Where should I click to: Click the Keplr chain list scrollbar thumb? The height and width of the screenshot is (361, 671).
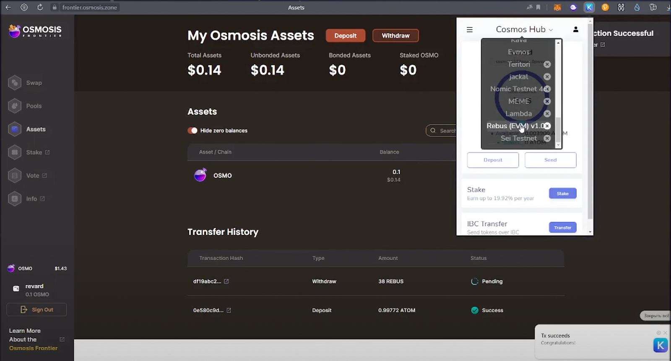click(558, 130)
